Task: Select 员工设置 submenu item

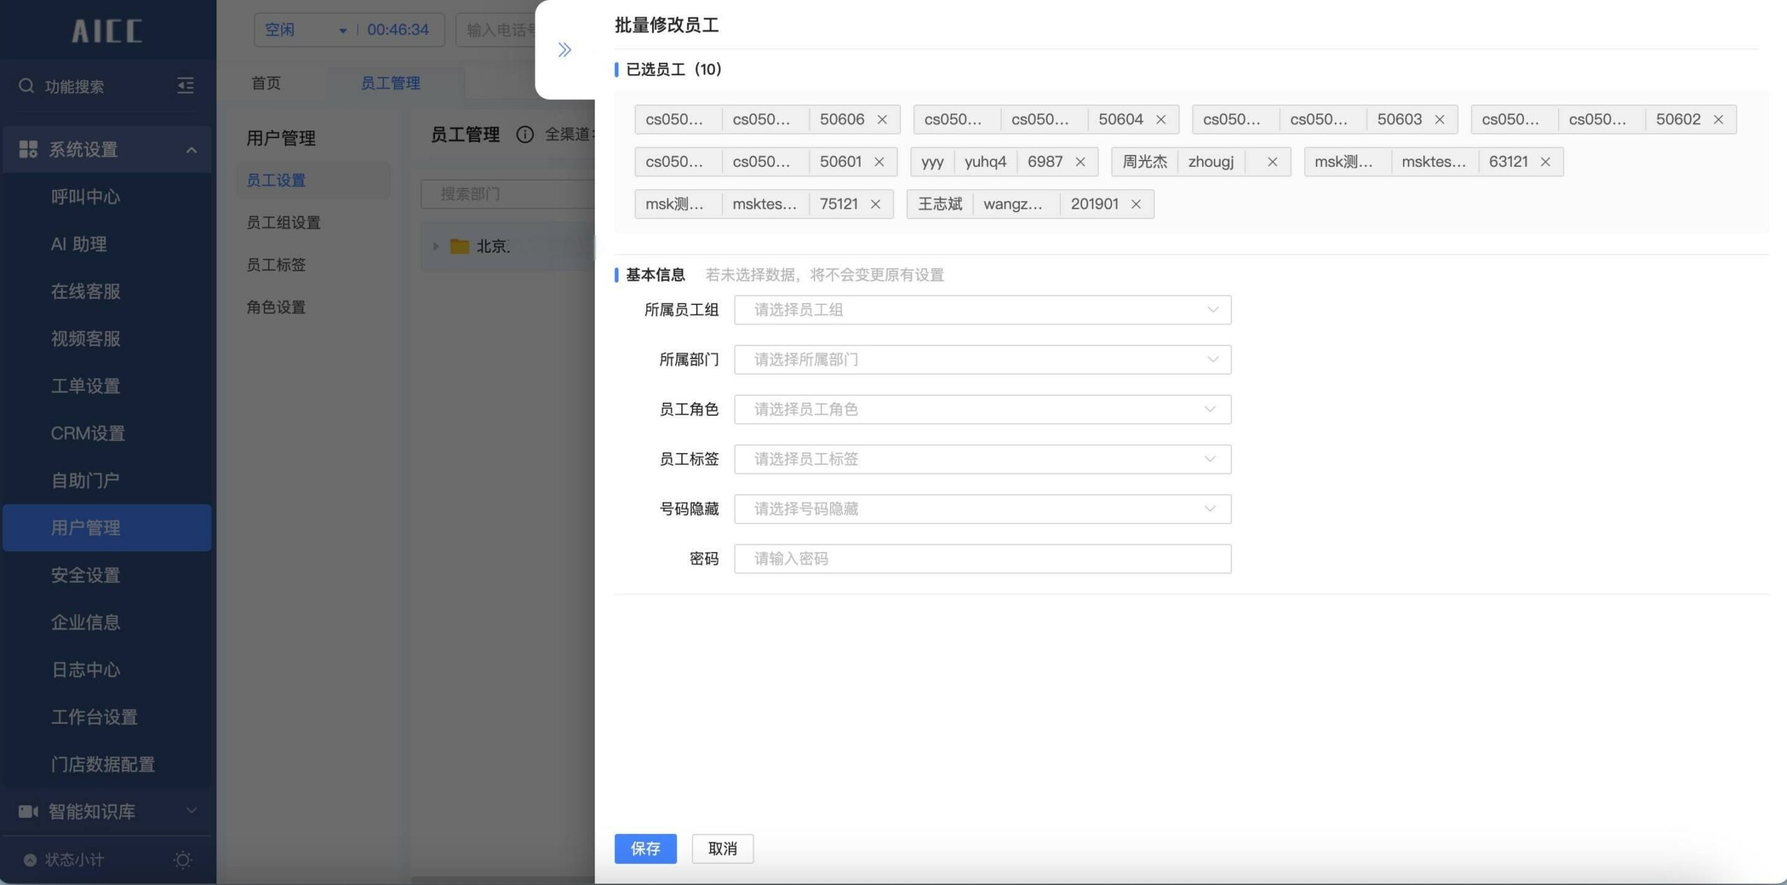Action: (313, 180)
